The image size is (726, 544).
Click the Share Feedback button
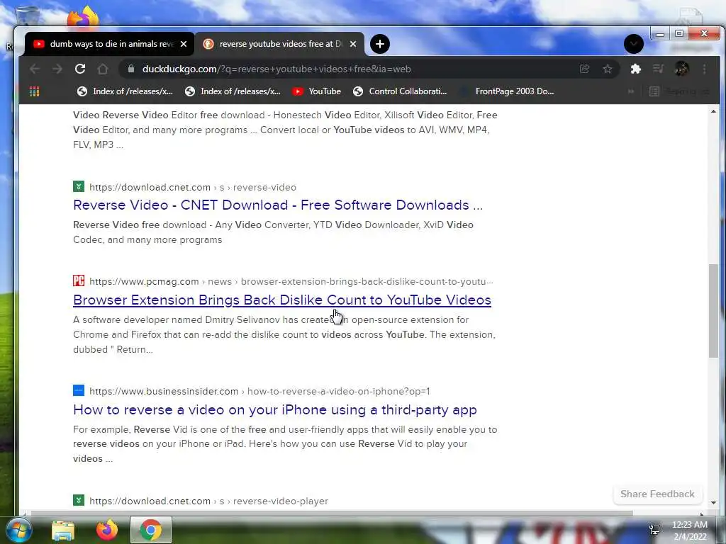tap(657, 494)
